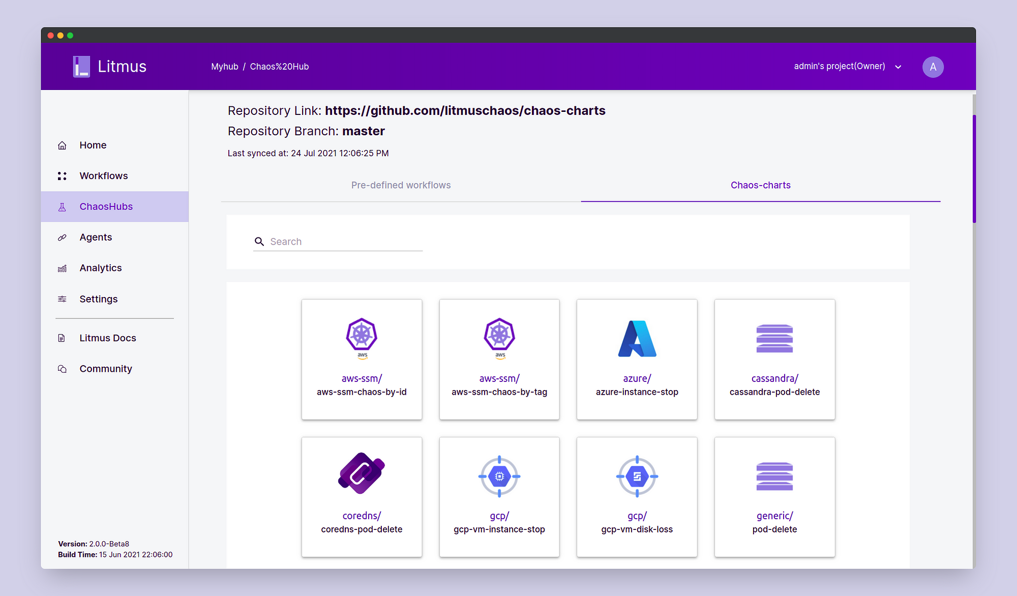Click the user avatar A icon
Viewport: 1017px width, 596px height.
933,67
